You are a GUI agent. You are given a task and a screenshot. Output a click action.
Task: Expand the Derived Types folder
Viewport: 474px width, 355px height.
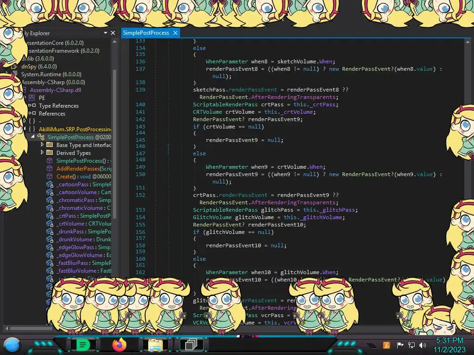point(42,153)
